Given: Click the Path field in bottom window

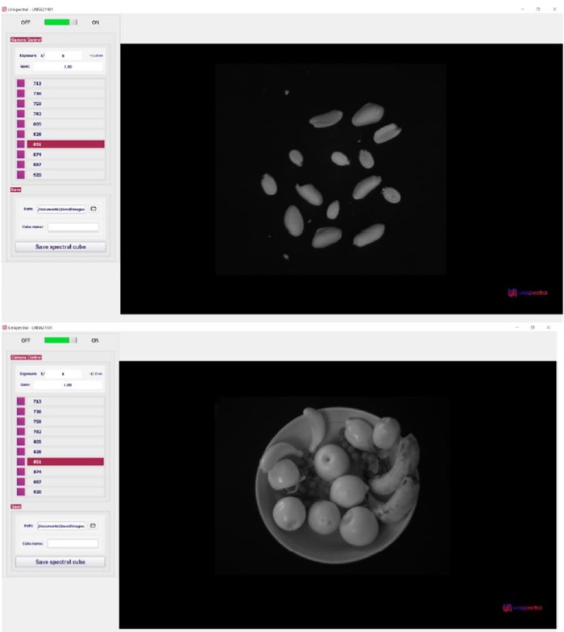Looking at the screenshot, I should 61,526.
